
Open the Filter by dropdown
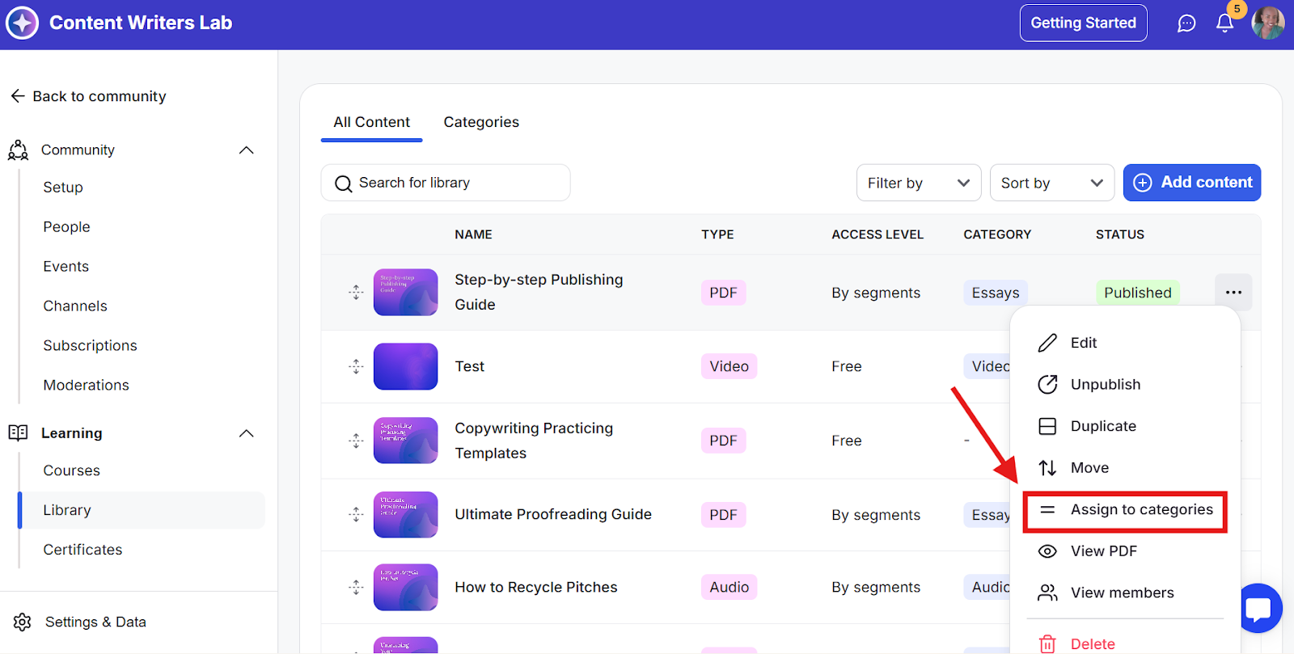point(918,183)
